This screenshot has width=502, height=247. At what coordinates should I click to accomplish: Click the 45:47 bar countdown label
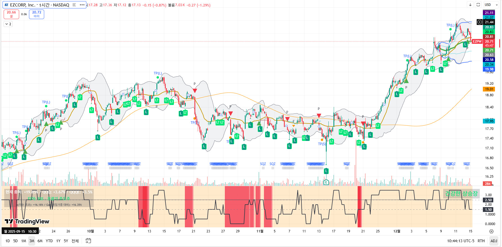pyautogui.click(x=489, y=45)
